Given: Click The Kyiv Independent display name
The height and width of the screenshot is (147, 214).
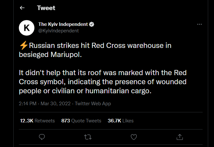Looking at the screenshot, I should point(63,24).
